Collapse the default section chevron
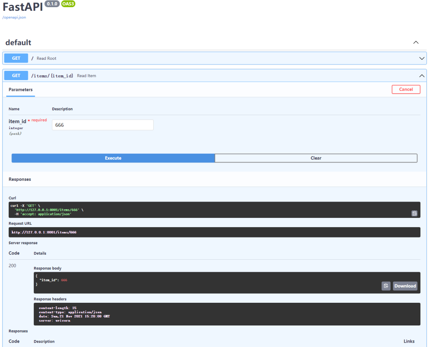The width and height of the screenshot is (430, 347). coord(416,42)
